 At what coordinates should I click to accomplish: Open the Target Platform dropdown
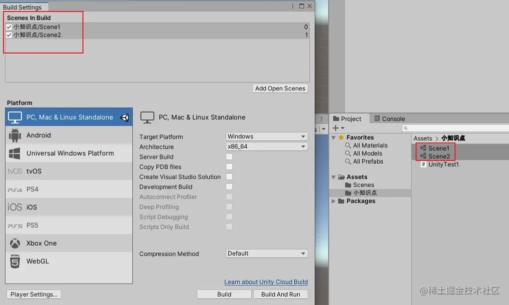point(267,136)
